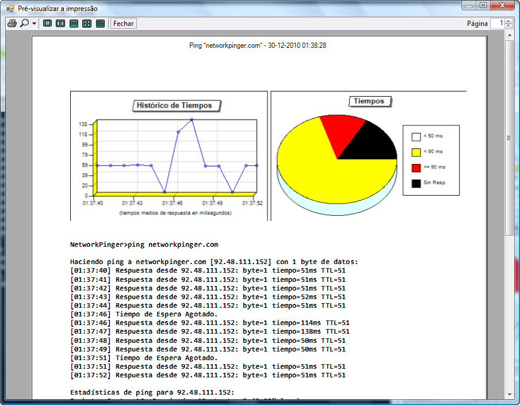Click the tiempo=114ms log line

pyautogui.click(x=210, y=323)
